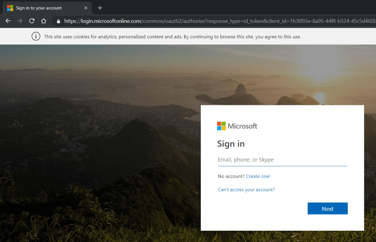Viewport: 376px width, 242px height.
Task: Click the browser forward arrow
Action: click(x=20, y=21)
